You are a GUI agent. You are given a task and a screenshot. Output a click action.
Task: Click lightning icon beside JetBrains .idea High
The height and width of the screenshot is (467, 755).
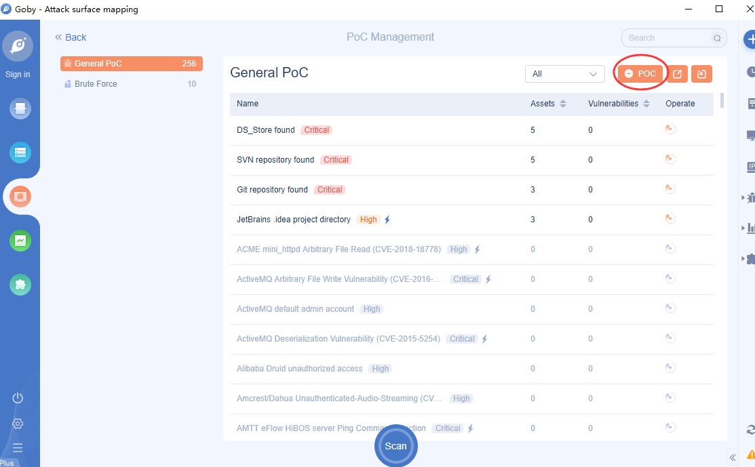pos(387,220)
